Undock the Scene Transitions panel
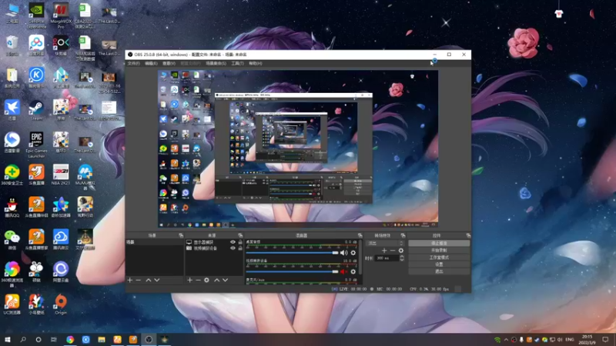Image resolution: width=616 pixels, height=346 pixels. 403,235
